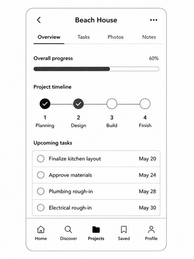
Task: Select the Build stage circle
Action: [112, 104]
